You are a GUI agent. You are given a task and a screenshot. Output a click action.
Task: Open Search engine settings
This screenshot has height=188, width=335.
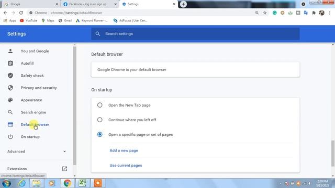(x=33, y=112)
